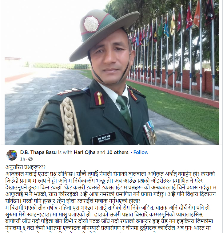Show the list of 10 others tagged
The width and height of the screenshot is (223, 233).
click(117, 152)
